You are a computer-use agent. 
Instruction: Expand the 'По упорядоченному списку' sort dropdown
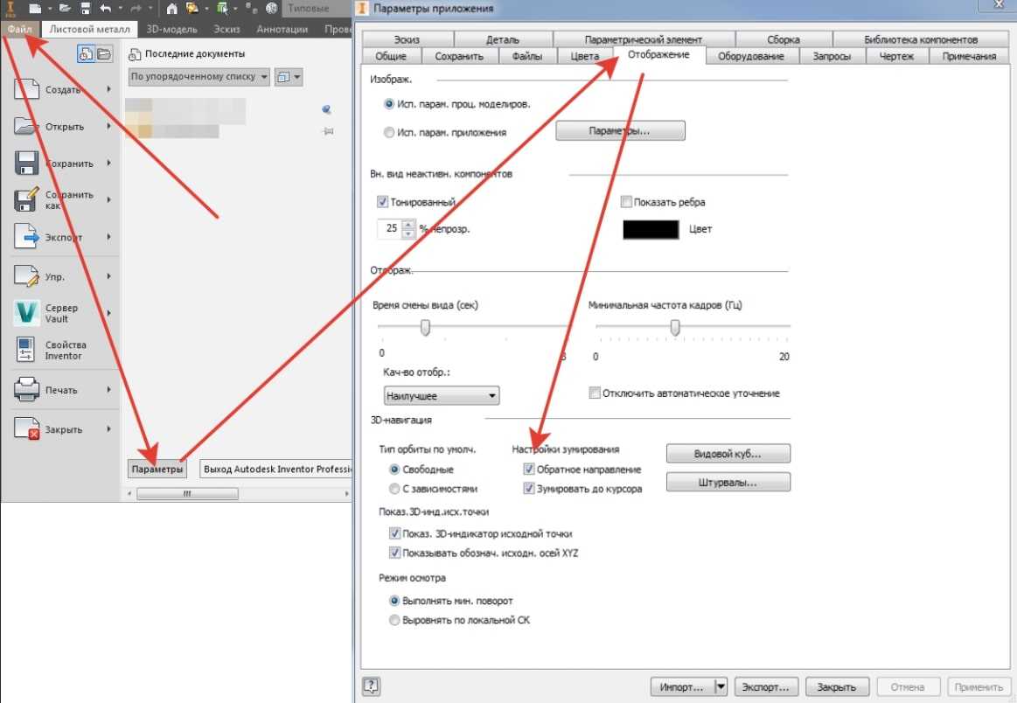pyautogui.click(x=199, y=77)
